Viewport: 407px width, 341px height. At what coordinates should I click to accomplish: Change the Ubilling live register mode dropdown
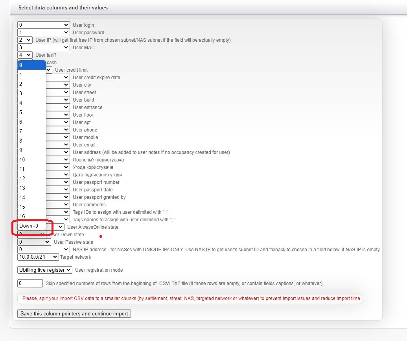click(x=45, y=270)
